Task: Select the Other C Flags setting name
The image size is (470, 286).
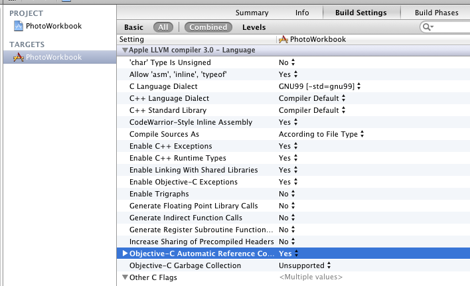Action: (x=153, y=277)
